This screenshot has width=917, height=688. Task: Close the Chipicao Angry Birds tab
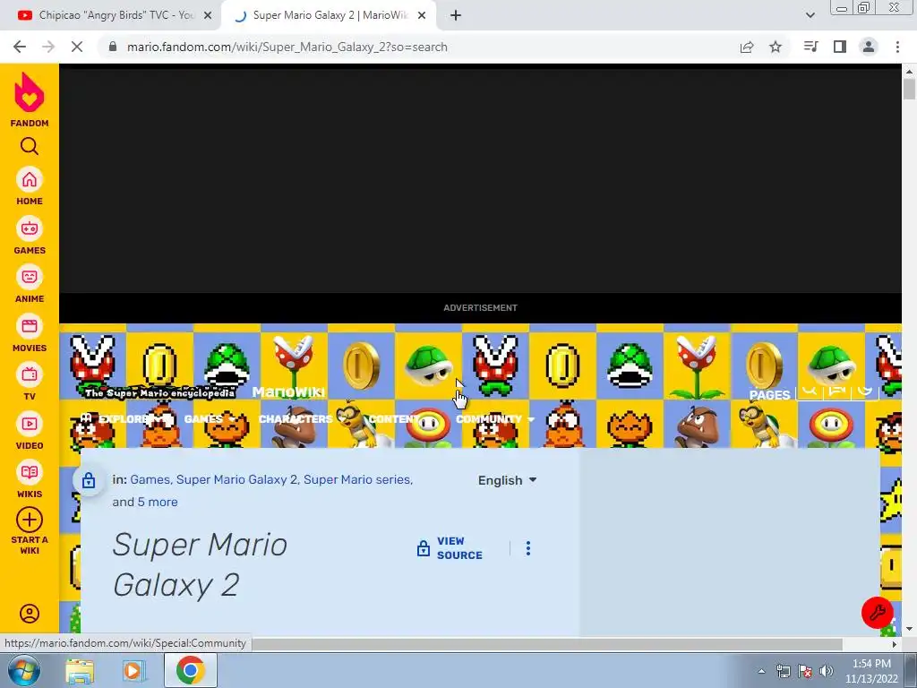click(208, 16)
